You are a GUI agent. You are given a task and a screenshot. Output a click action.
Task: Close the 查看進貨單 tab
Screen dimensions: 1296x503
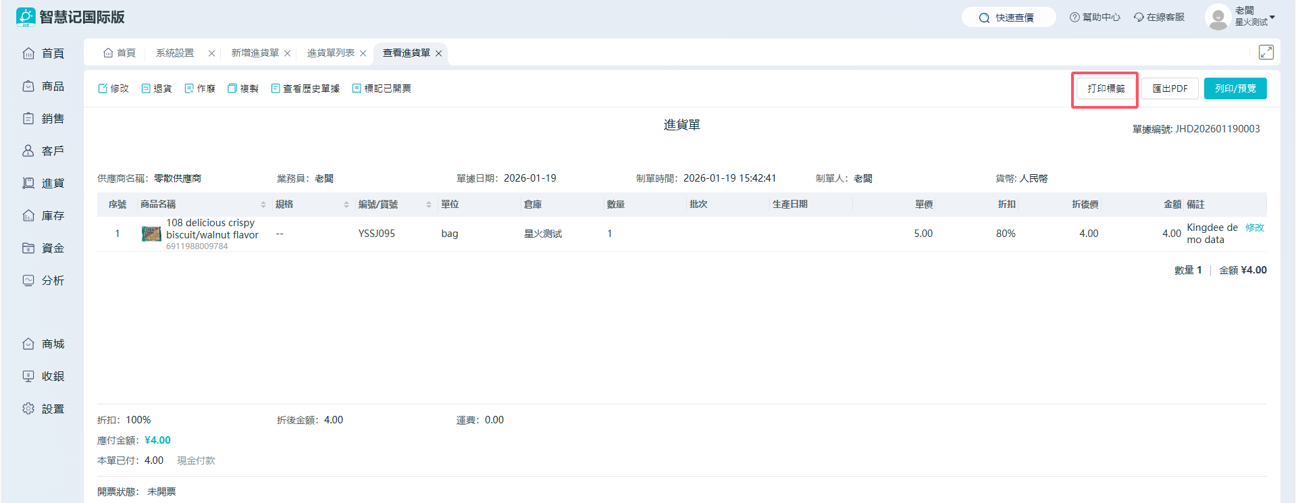pyautogui.click(x=439, y=53)
